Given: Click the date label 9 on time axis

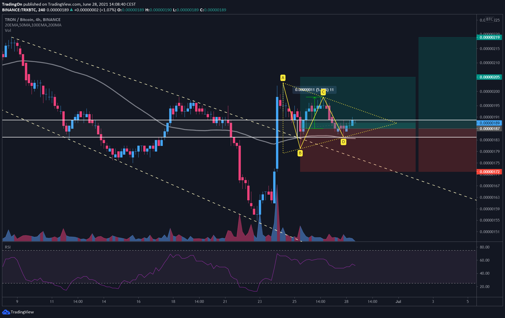Looking at the screenshot, I should [x=17, y=302].
